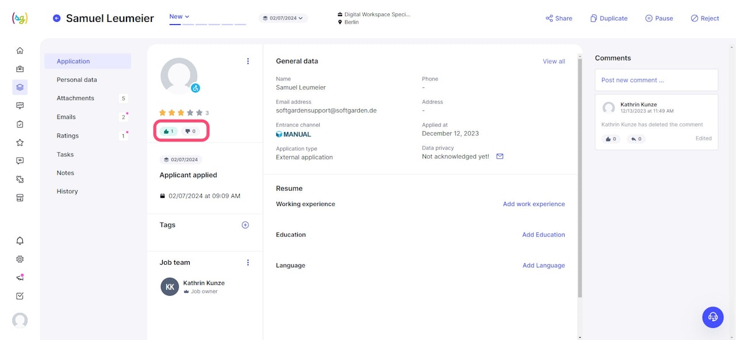Open the History section
736x340 pixels.
[x=67, y=192]
